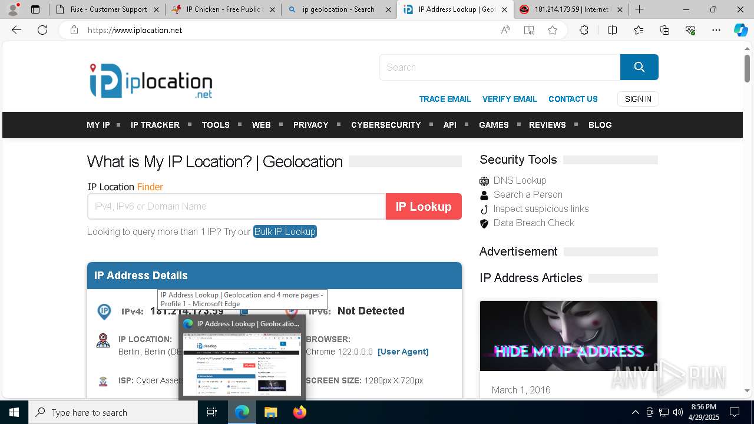Screen dimensions: 754x424
Task: Launch Firefox from the taskbar
Action: [x=299, y=412]
